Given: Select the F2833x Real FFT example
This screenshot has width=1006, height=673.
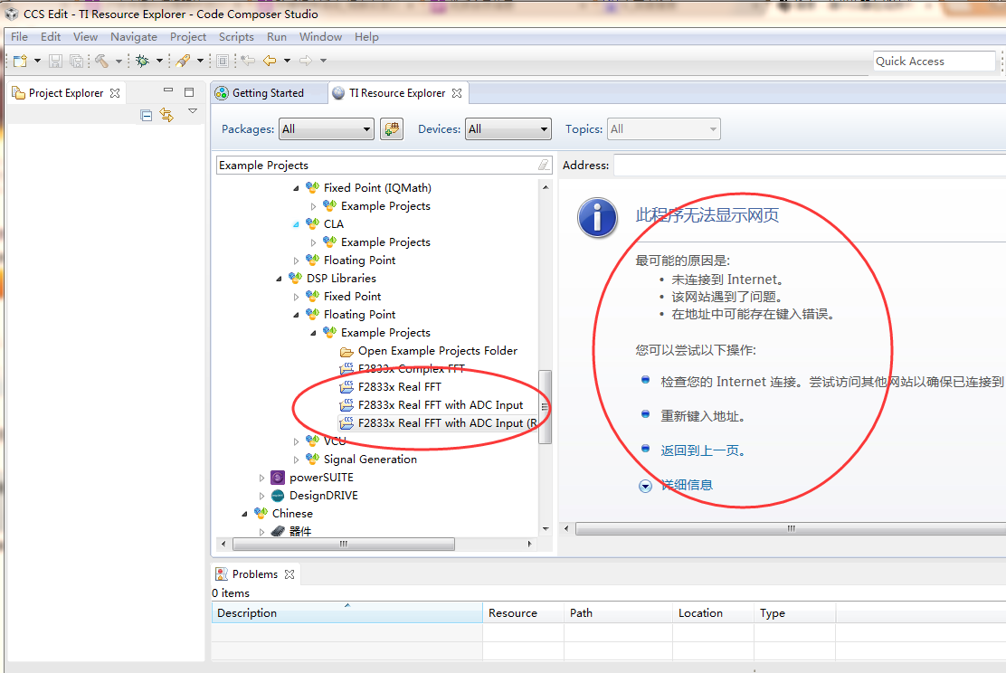Looking at the screenshot, I should click(x=400, y=387).
